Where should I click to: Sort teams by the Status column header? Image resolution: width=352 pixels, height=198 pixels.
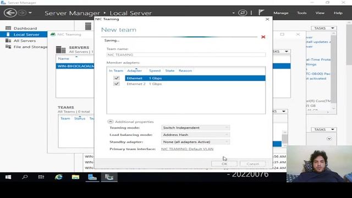(x=80, y=118)
